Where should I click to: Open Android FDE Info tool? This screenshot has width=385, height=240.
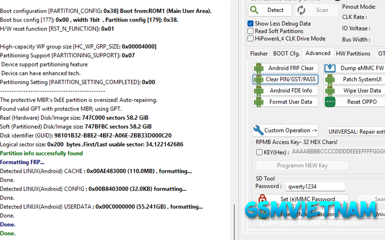(285, 90)
